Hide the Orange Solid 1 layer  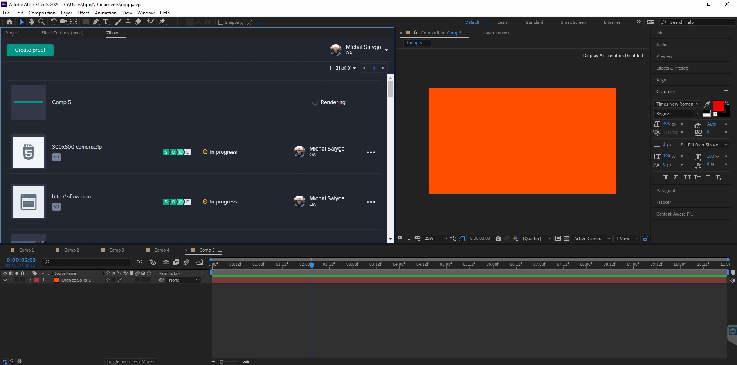tap(5, 280)
